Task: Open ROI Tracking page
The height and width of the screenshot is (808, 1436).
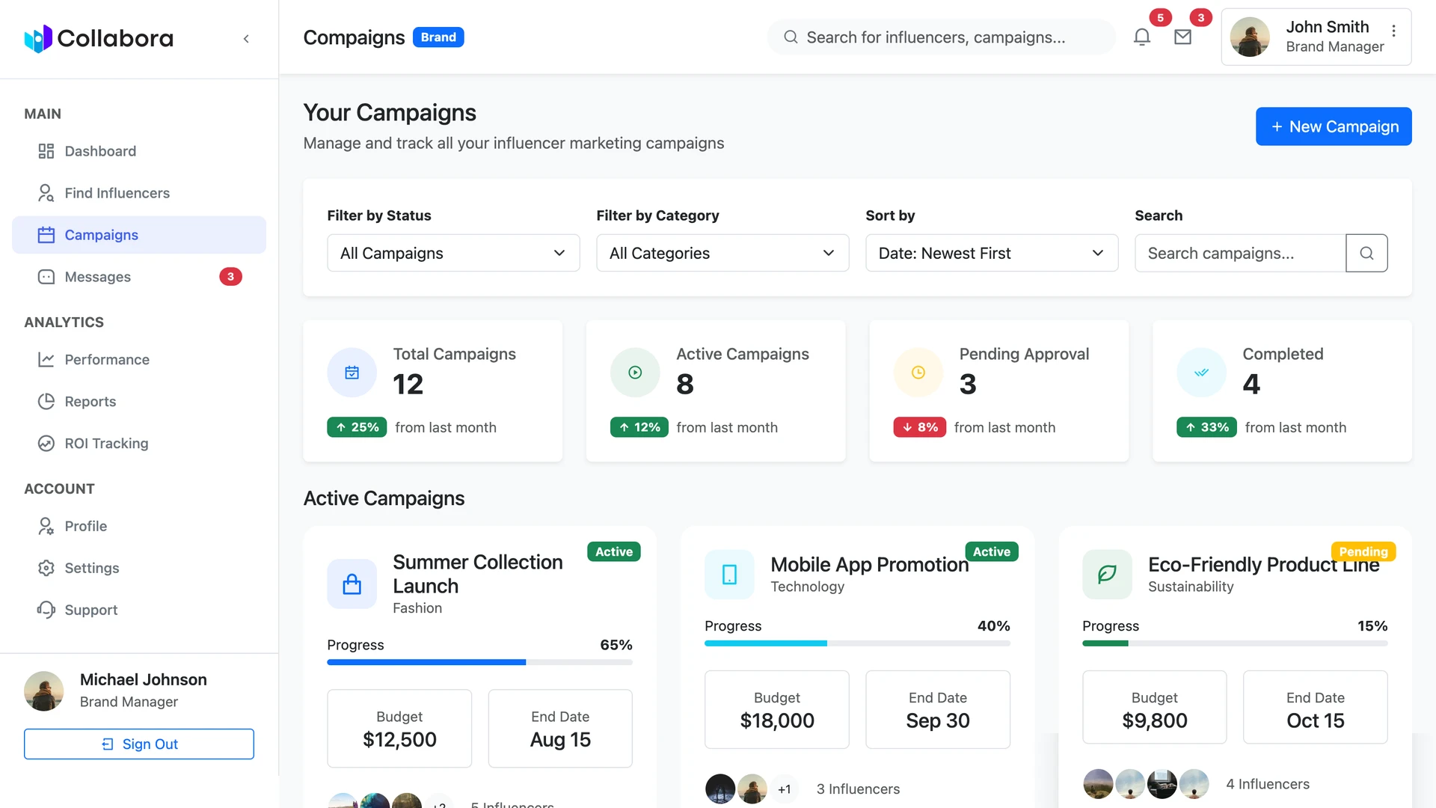Action: [139, 444]
